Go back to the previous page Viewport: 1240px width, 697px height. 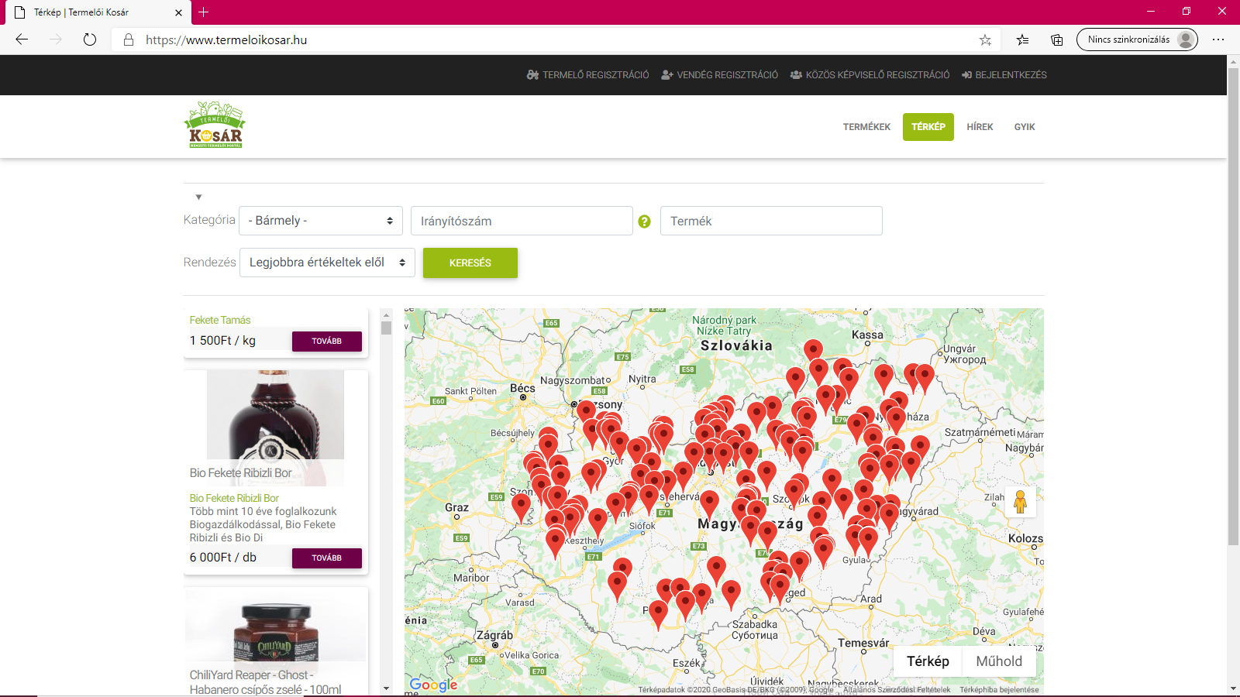[22, 39]
